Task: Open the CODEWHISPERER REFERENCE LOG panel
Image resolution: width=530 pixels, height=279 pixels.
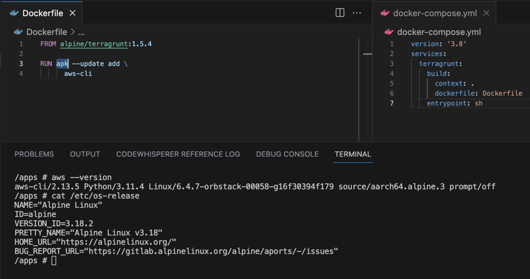Action: 178,154
